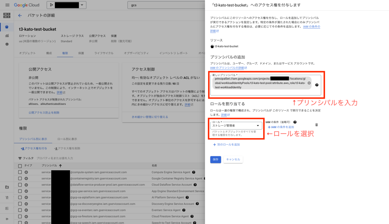Select ロール別に表示 view tab
Image resolution: width=389 pixels, height=224 pixels.
(67, 139)
